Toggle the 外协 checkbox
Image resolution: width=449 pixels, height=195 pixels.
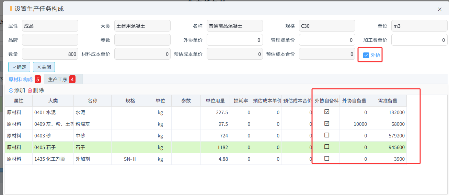[366, 55]
